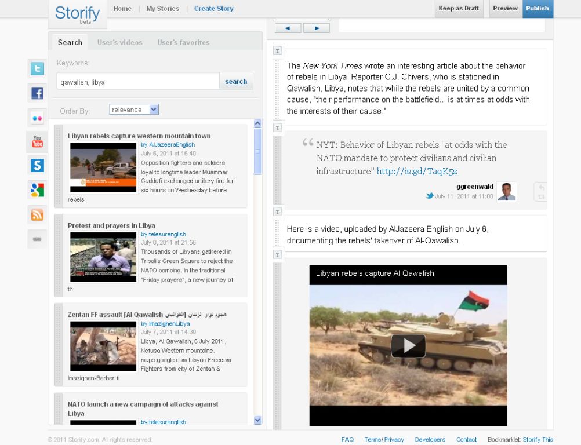Click the drag handle of the ggreenwald tweet

click(x=277, y=170)
